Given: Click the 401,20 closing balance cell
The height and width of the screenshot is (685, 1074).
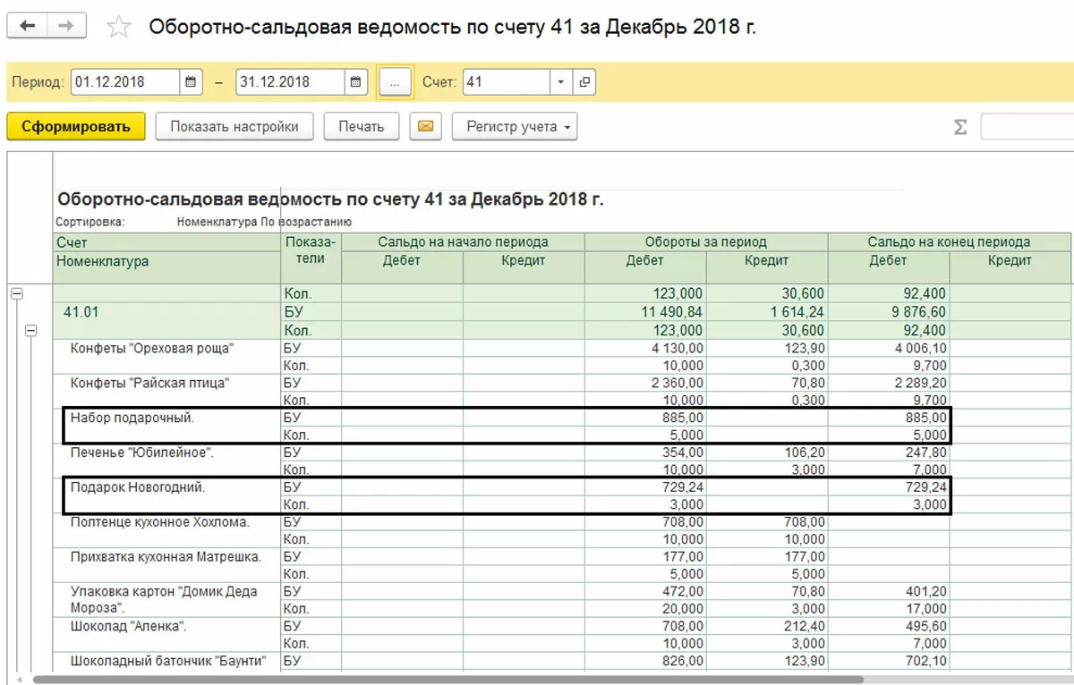Looking at the screenshot, I should (889, 592).
